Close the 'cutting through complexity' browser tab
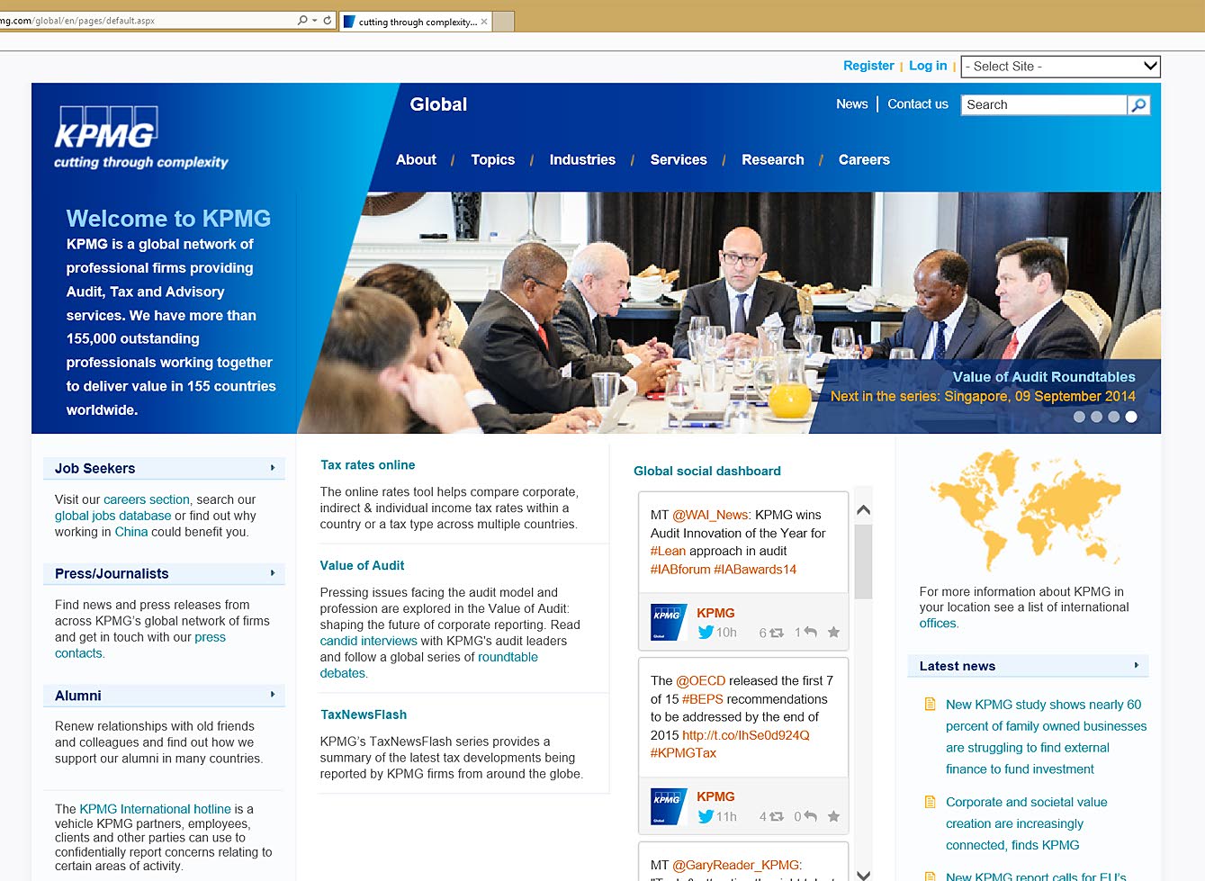This screenshot has height=881, width=1205. click(x=484, y=22)
